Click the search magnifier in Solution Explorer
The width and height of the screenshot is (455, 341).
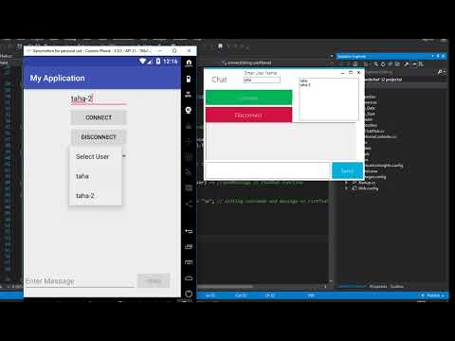pos(441,72)
